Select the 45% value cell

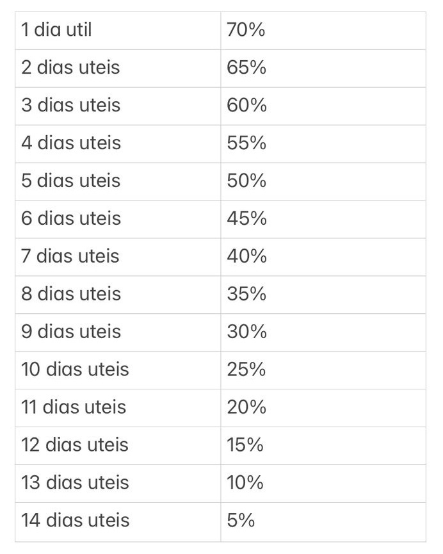(x=246, y=219)
